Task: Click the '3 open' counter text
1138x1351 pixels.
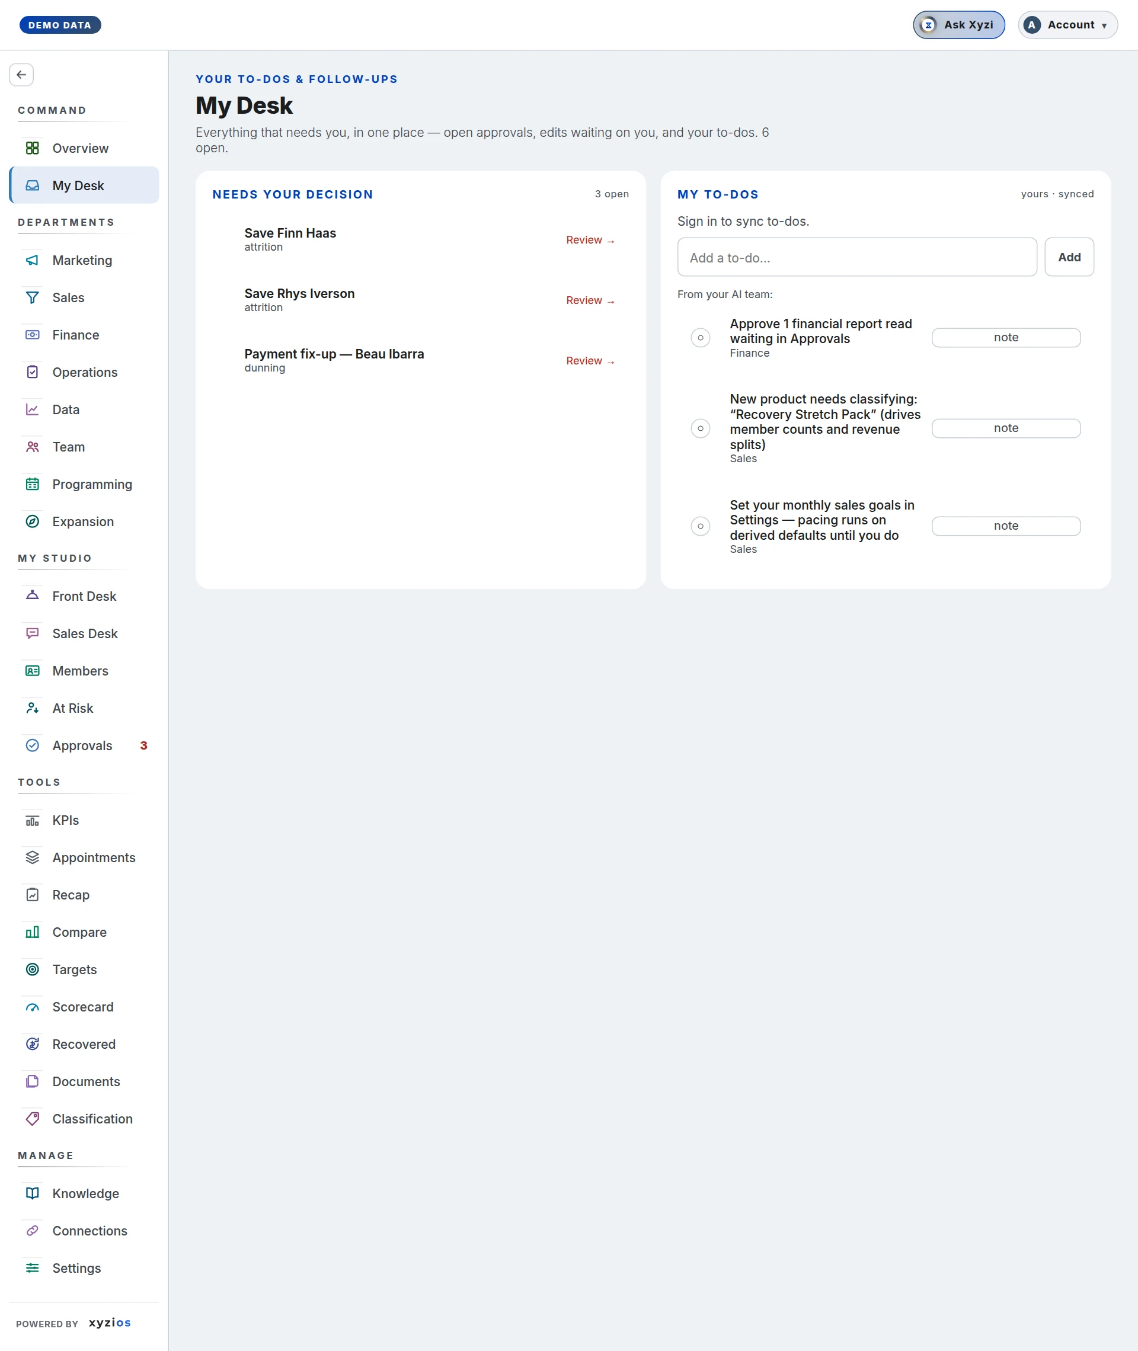Action: point(612,194)
